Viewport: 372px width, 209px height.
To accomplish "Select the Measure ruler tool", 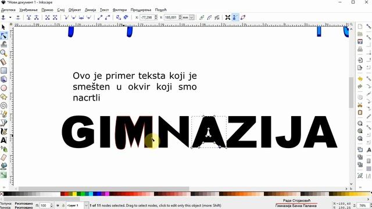I will 3,62.
